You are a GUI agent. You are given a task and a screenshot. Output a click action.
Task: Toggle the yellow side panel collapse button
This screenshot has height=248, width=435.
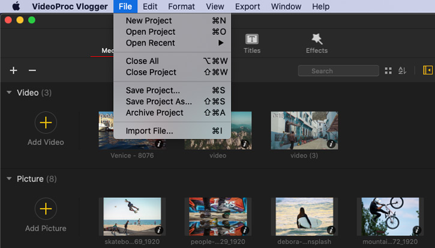pyautogui.click(x=427, y=71)
